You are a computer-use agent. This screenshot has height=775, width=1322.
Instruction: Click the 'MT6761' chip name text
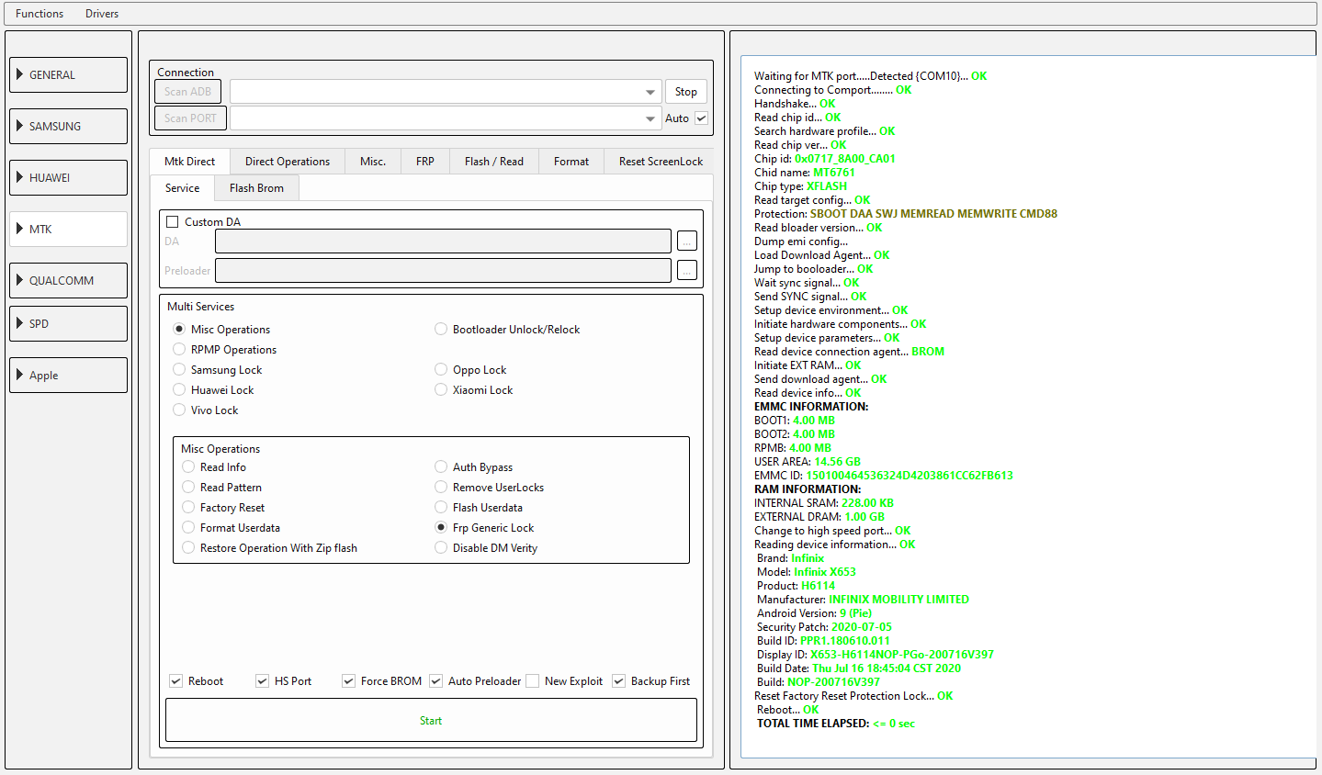click(834, 173)
